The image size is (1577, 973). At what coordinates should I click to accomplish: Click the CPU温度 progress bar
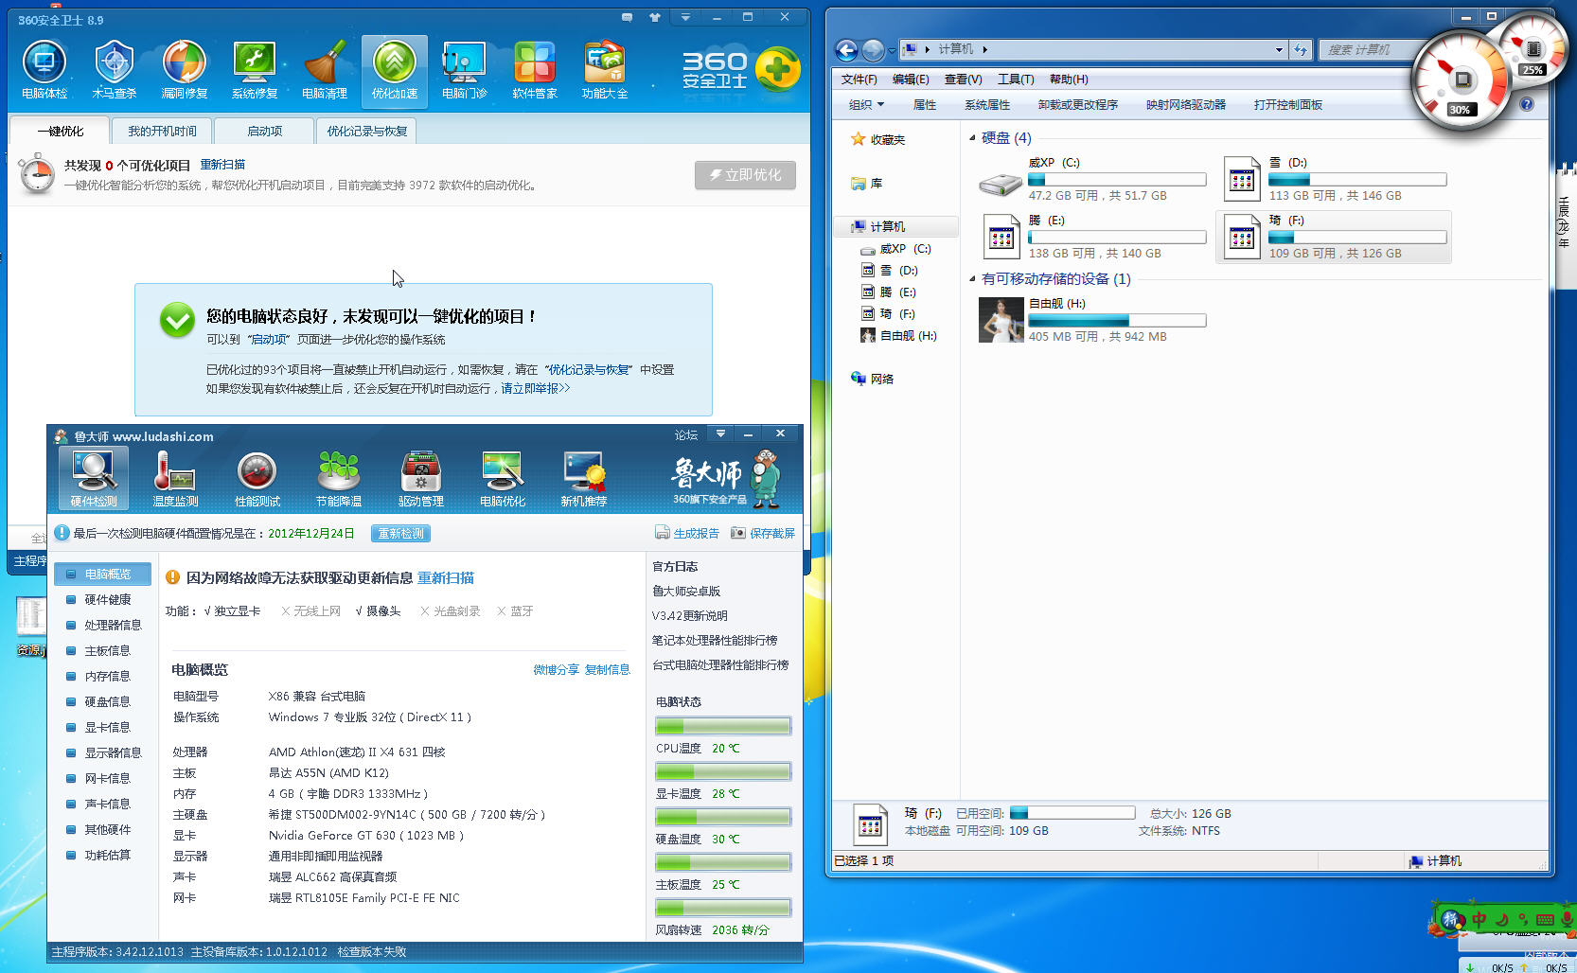coord(722,725)
